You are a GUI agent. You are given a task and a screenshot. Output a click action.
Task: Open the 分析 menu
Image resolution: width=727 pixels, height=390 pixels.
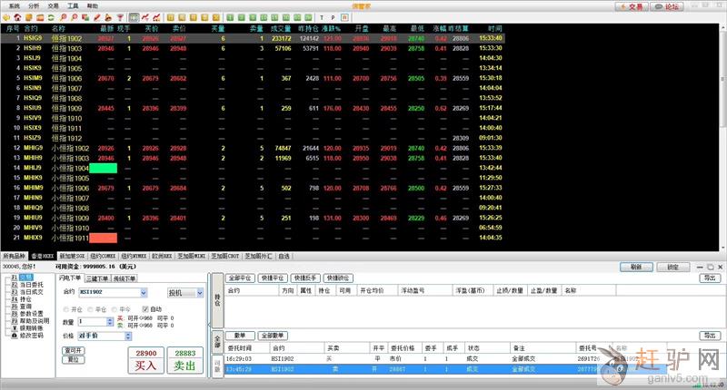point(34,5)
